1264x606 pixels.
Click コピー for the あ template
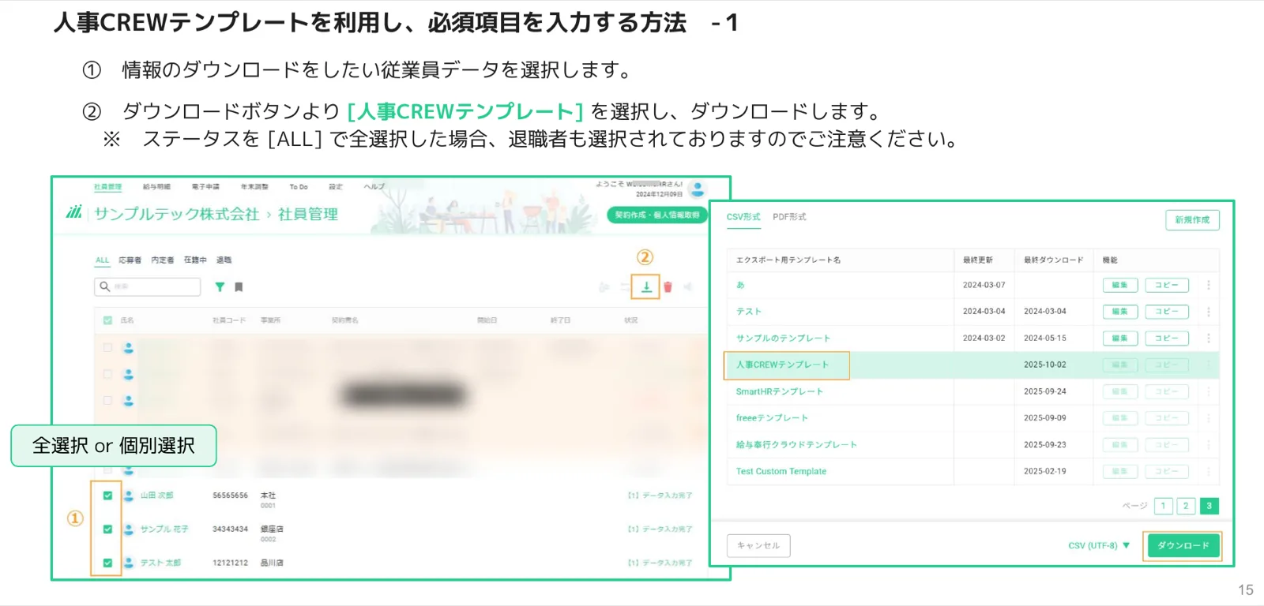(x=1167, y=285)
